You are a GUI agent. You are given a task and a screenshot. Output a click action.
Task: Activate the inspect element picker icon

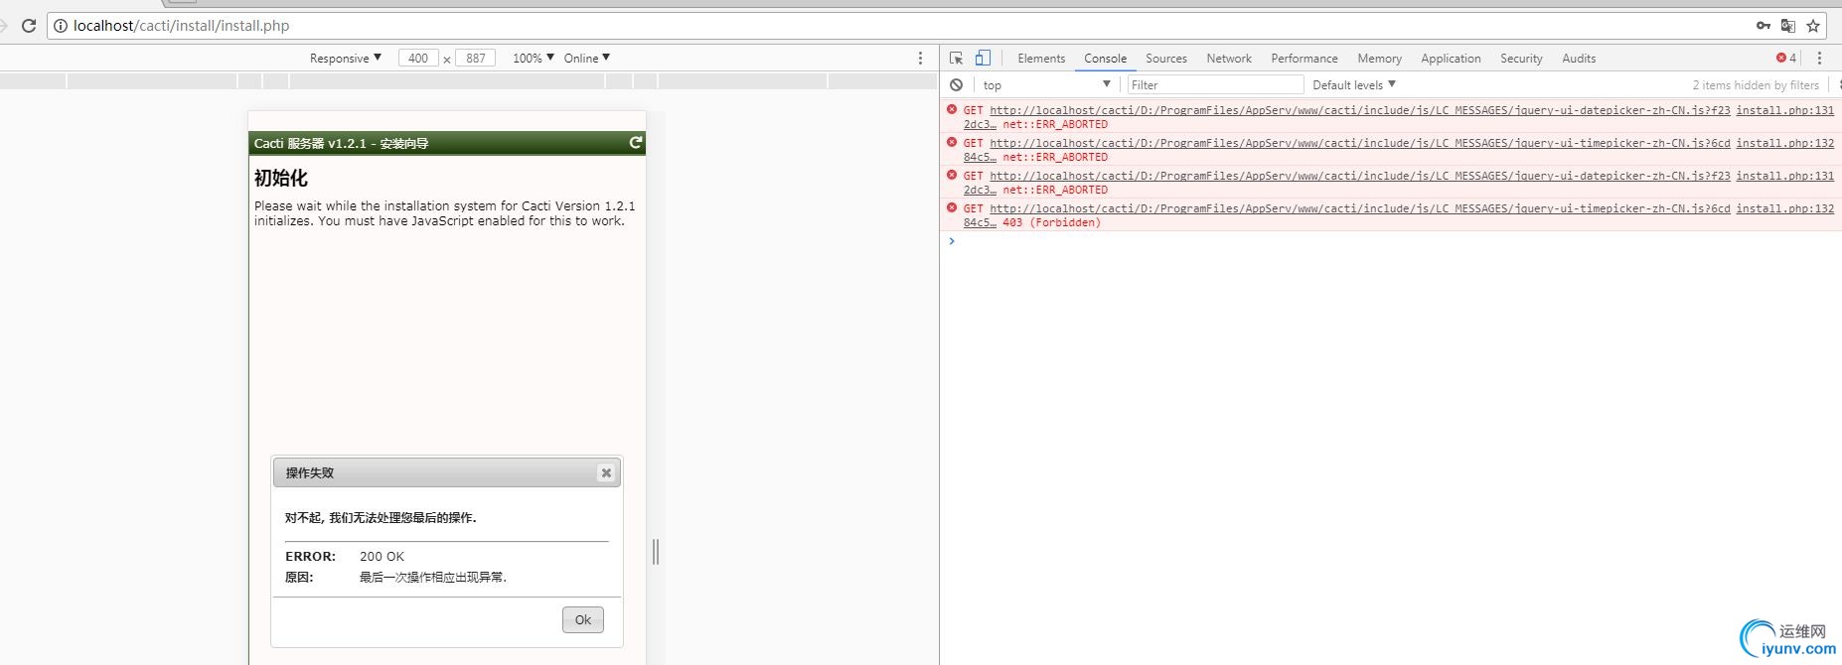click(x=956, y=59)
